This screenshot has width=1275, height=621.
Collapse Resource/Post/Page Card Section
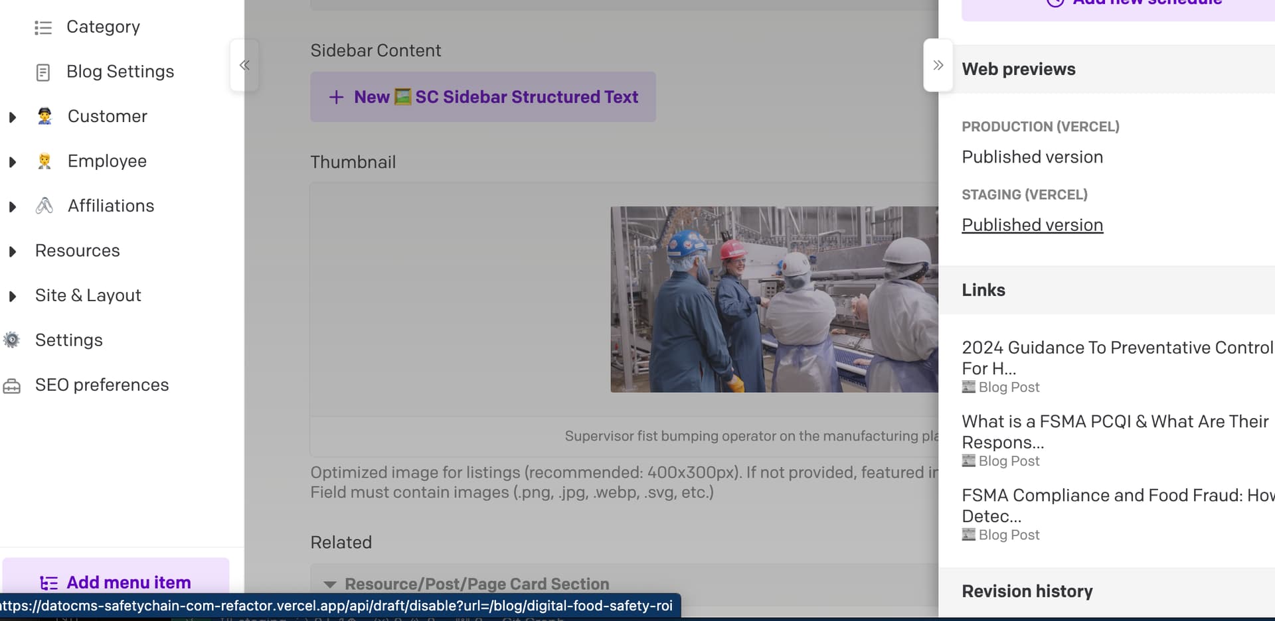pos(329,585)
